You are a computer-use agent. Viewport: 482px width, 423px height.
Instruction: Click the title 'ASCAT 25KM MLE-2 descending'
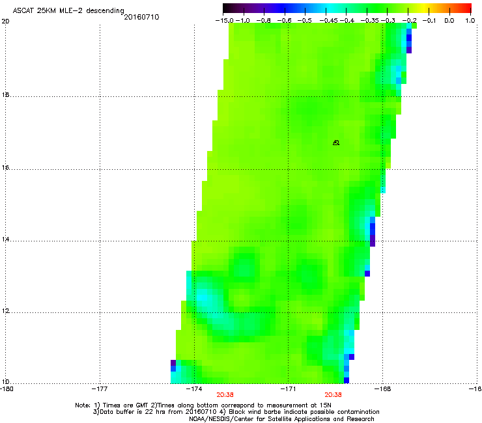point(68,11)
